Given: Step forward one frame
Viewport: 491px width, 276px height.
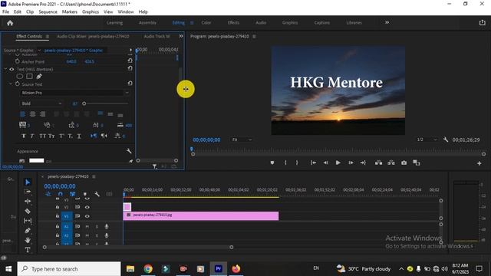Looking at the screenshot, I should 351,163.
